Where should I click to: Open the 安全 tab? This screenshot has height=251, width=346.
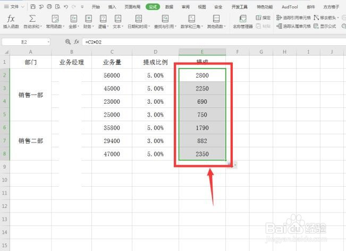point(218,7)
